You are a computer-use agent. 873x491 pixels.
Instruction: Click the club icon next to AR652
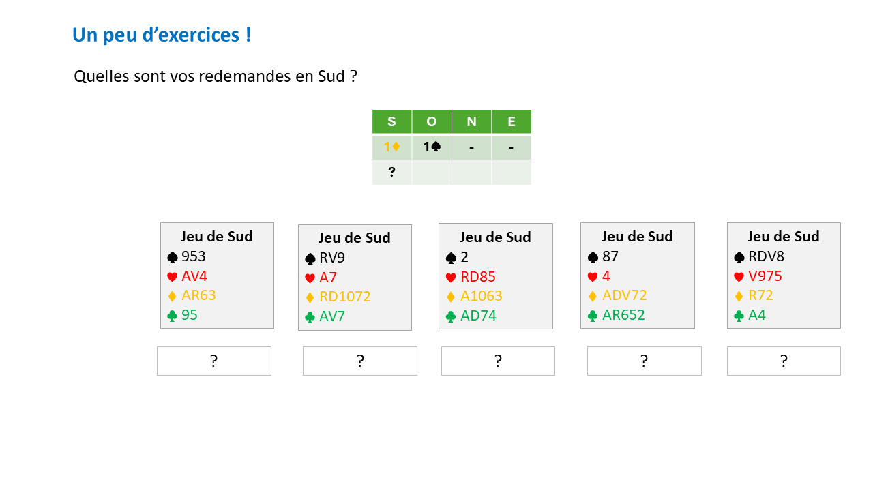click(592, 316)
